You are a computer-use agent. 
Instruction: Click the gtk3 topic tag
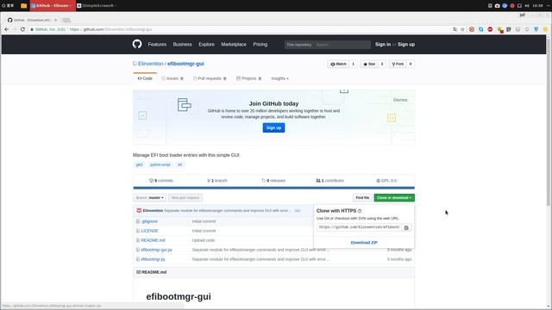[x=140, y=164]
